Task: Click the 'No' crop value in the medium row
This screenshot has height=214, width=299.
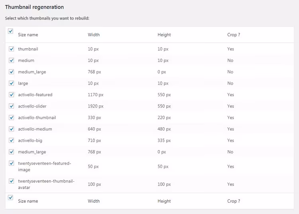Action: pyautogui.click(x=230, y=61)
